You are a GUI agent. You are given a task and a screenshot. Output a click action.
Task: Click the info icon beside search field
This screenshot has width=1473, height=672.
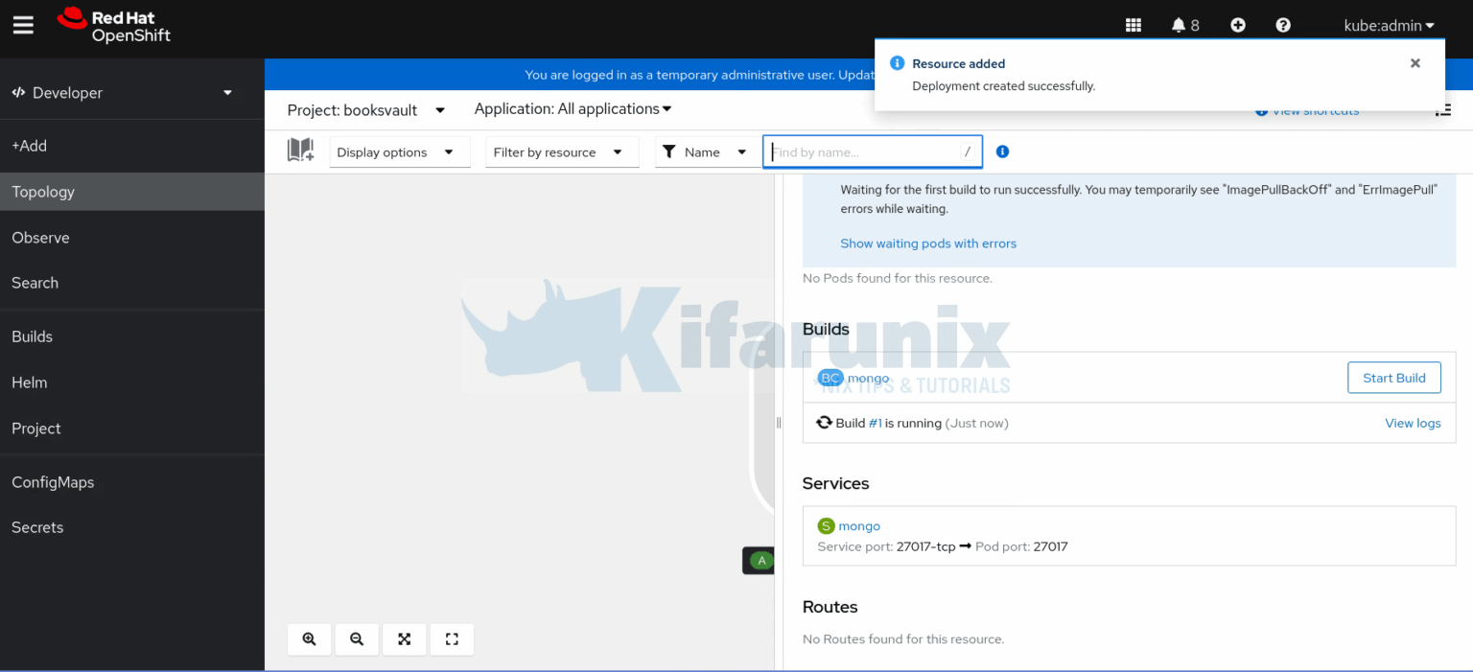[1002, 151]
